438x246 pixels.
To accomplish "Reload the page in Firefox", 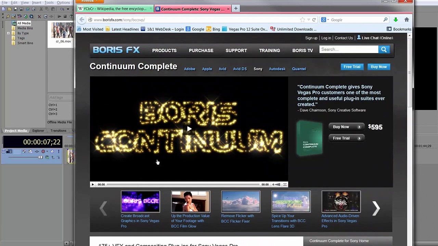I will (314, 20).
